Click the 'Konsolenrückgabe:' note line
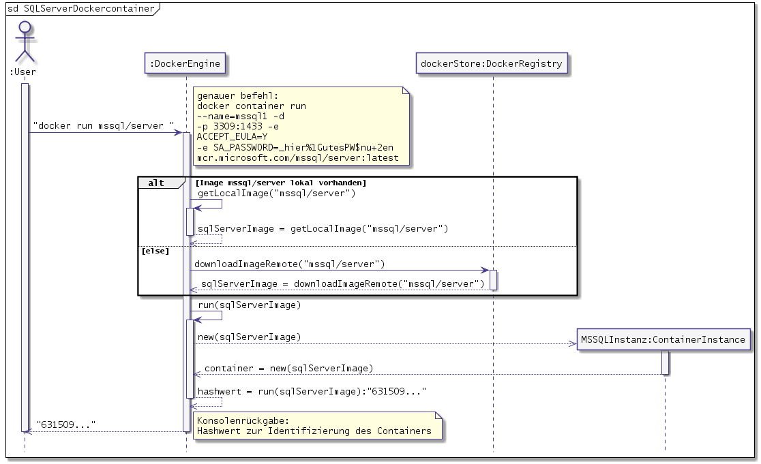761x464 pixels. click(x=243, y=420)
